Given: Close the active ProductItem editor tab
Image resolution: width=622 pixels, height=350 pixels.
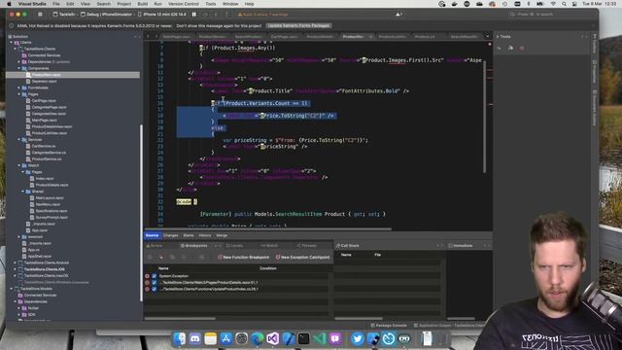Looking at the screenshot, I should coord(371,37).
